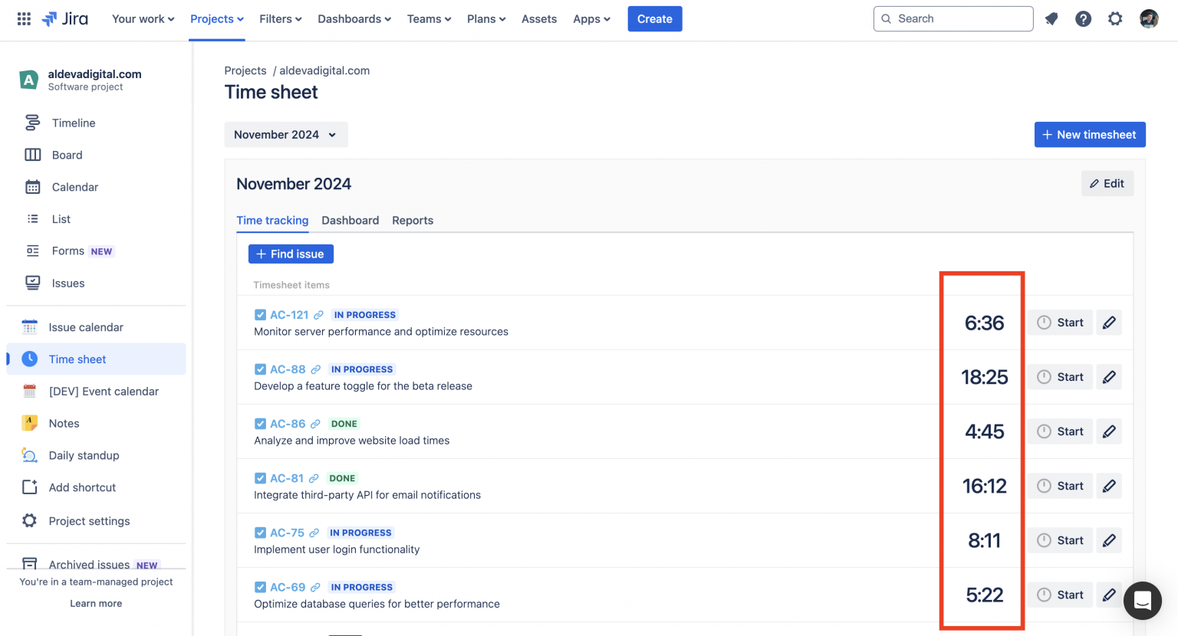
Task: Open the November 2024 month dropdown
Action: pyautogui.click(x=286, y=135)
